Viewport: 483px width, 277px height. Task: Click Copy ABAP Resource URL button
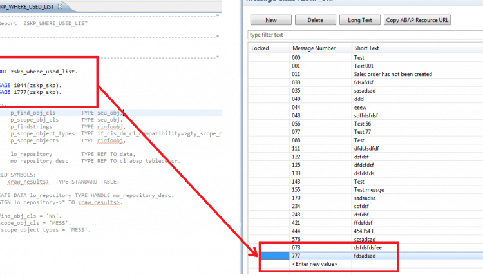tap(417, 20)
